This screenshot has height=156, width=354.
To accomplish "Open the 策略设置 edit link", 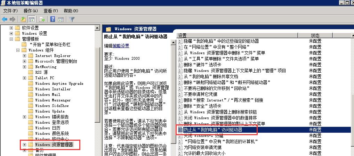I will coord(121,46).
